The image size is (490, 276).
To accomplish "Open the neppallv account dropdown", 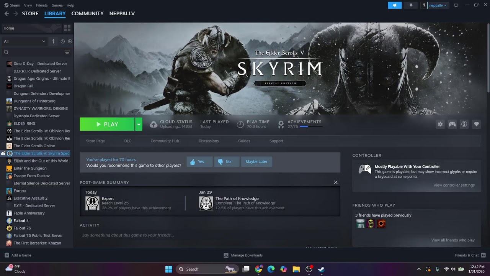I will pos(438,5).
